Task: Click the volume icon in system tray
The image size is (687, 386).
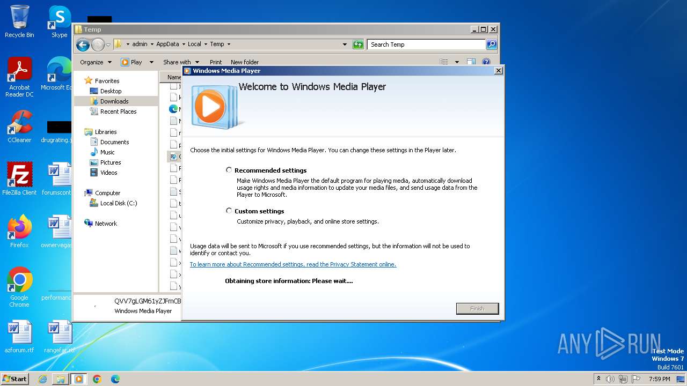Action: tap(610, 379)
